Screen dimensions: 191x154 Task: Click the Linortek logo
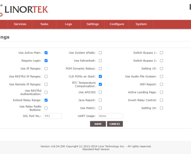(24, 10)
